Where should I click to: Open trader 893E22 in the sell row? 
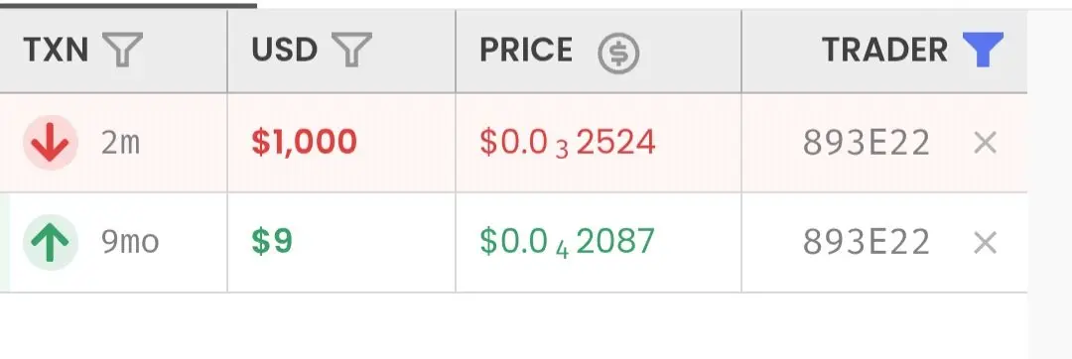point(867,144)
